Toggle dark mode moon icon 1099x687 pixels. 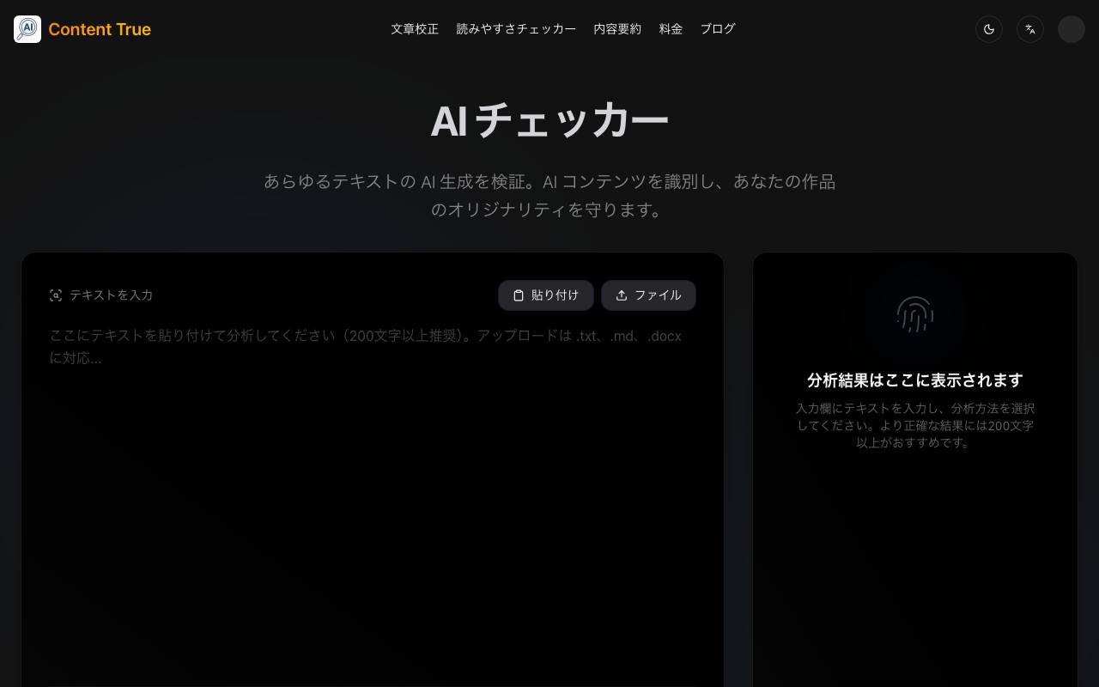(989, 29)
